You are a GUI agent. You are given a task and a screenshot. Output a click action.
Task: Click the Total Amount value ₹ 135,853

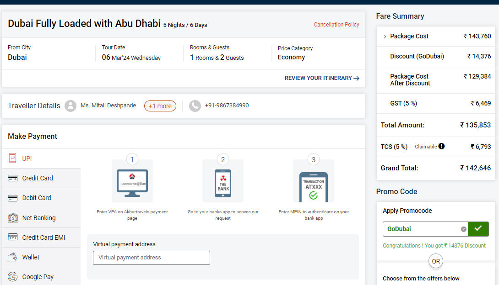(x=476, y=125)
